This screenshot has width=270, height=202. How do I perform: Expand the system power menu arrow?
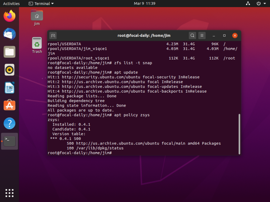265,3
